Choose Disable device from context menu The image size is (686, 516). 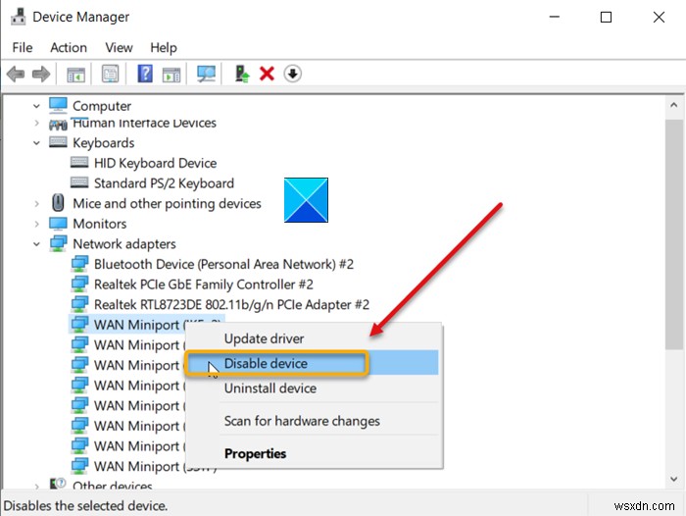pyautogui.click(x=266, y=363)
